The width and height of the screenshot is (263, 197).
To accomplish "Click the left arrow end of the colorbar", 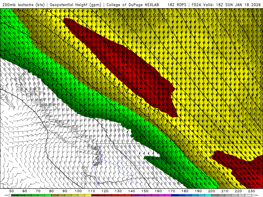I will pos(8,195).
